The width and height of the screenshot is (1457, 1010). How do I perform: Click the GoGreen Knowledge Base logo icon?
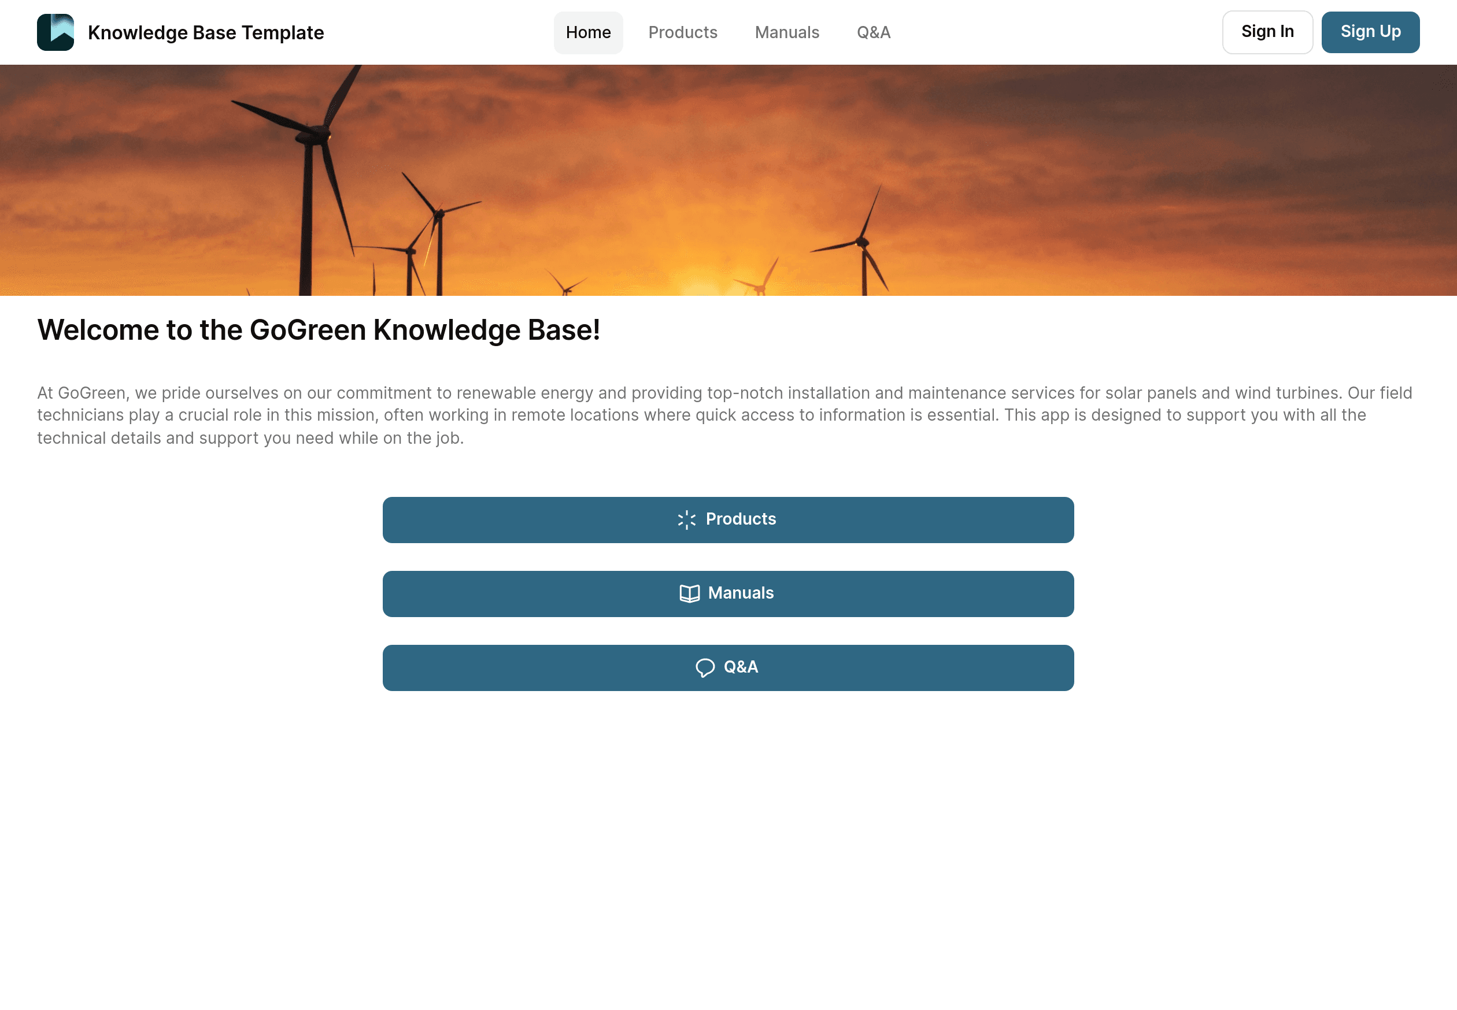point(56,32)
